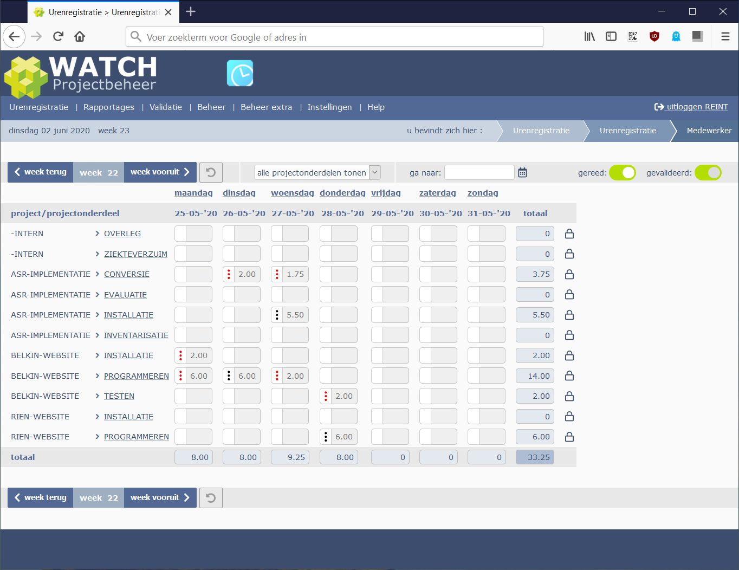Click the lock icon for ZIEKTEVERZUIM row
The image size is (739, 570).
[x=569, y=254]
